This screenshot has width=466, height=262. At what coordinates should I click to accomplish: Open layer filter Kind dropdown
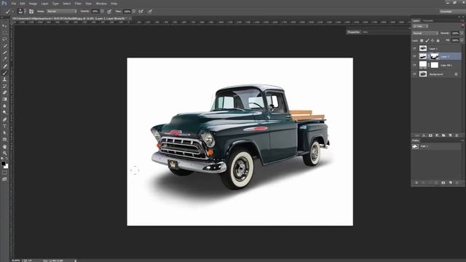pyautogui.click(x=420, y=26)
